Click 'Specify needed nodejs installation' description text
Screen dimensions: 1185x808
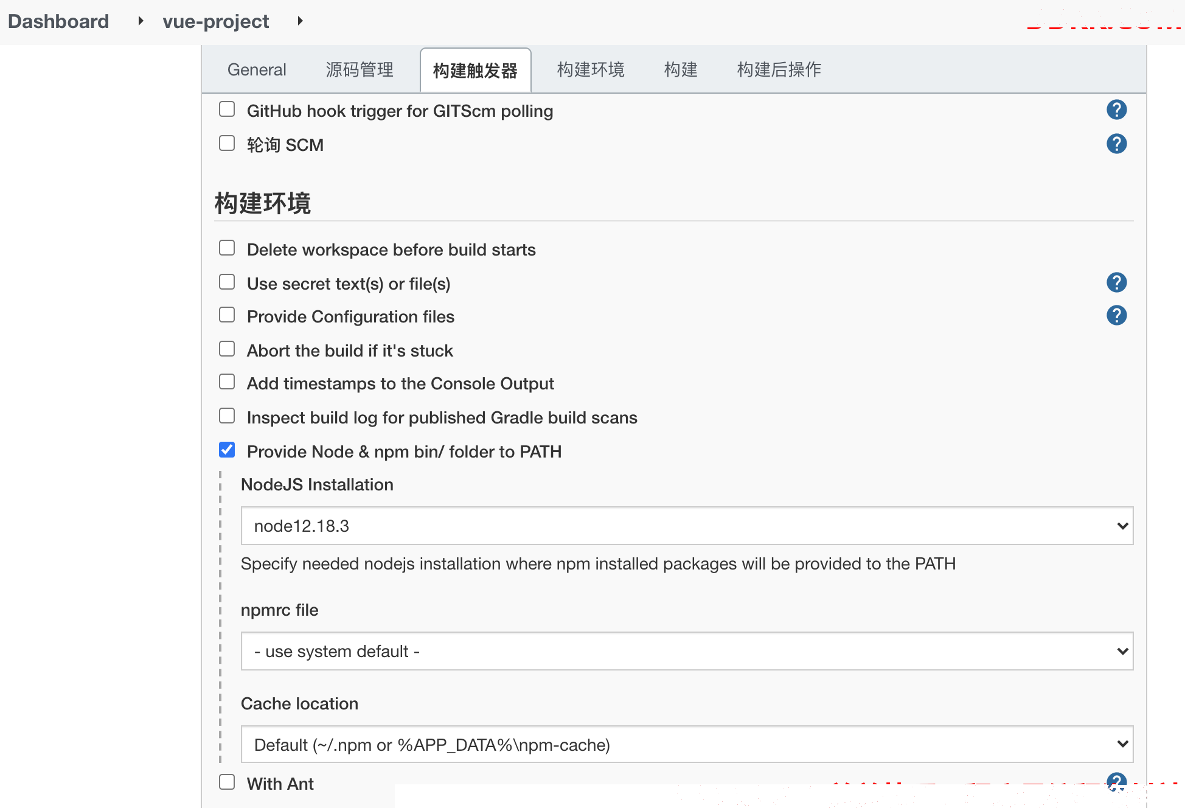(598, 564)
